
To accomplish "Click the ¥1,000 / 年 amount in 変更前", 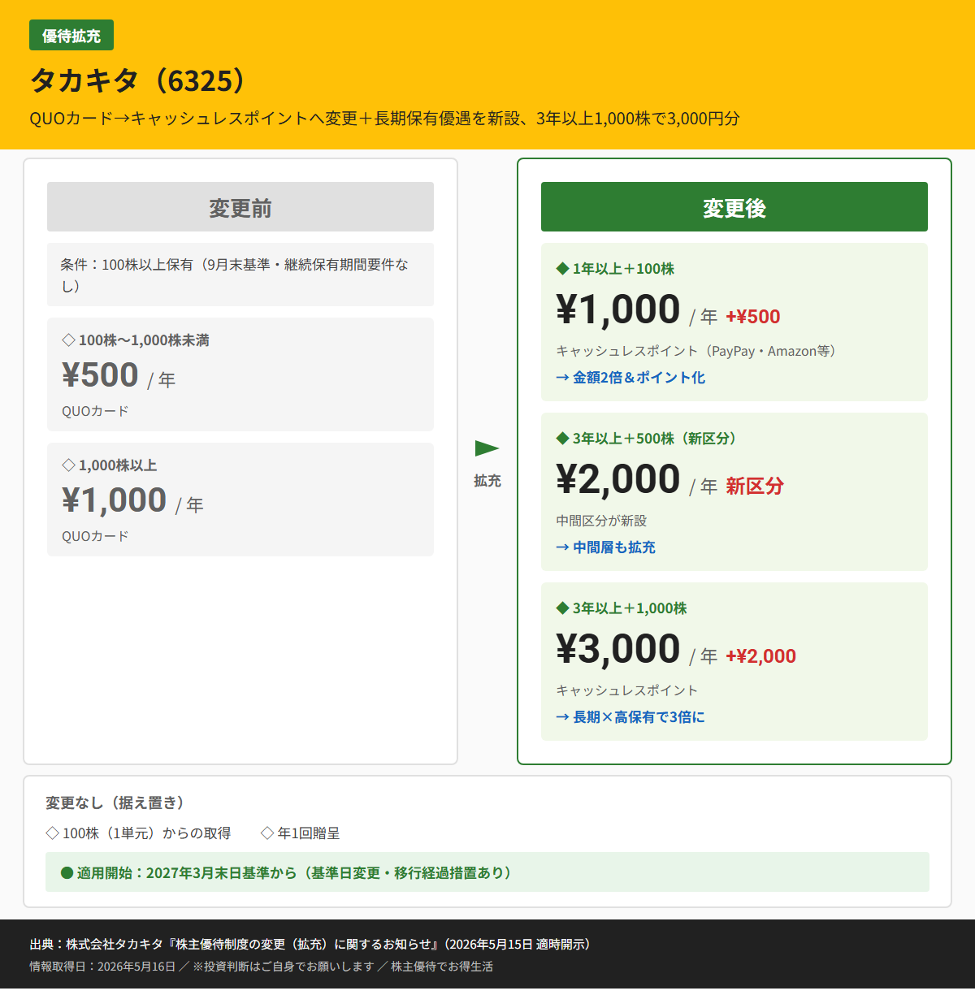I will (132, 500).
